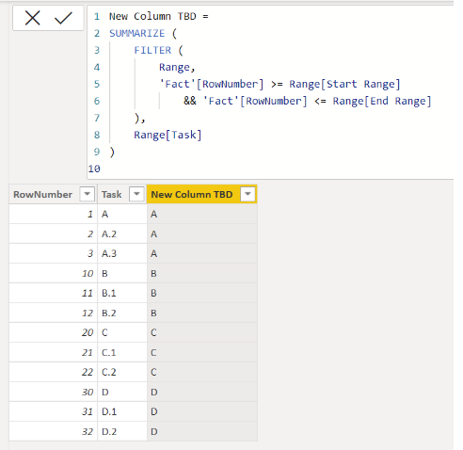Image resolution: width=463 pixels, height=450 pixels.
Task: Click the RowNumber cell with value 12
Action: tap(53, 313)
